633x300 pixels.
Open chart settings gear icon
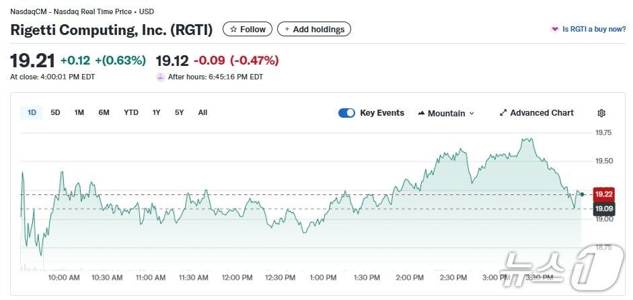[601, 113]
